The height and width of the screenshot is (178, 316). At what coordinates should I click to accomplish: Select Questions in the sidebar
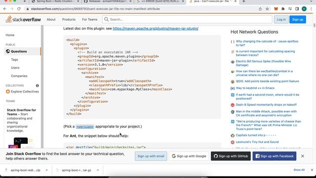tap(22, 51)
